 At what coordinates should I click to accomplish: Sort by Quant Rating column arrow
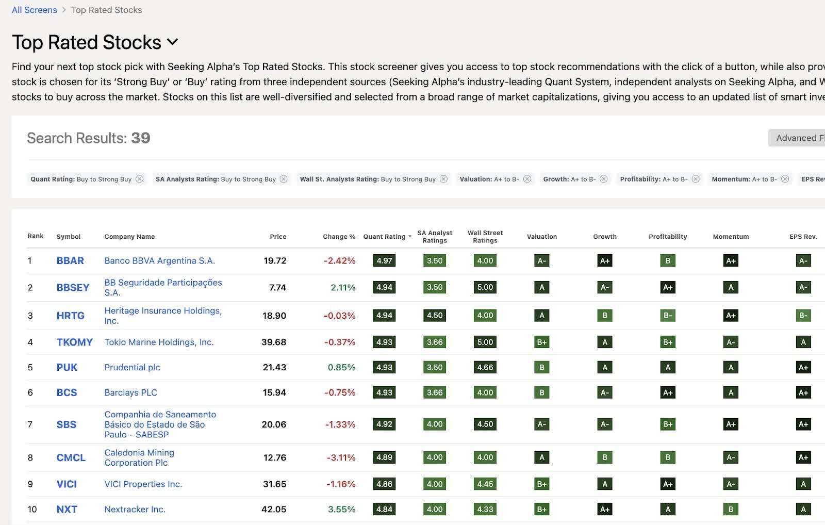(x=410, y=237)
